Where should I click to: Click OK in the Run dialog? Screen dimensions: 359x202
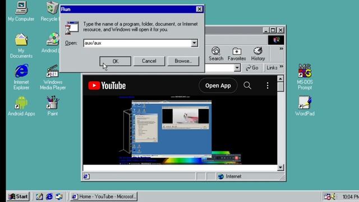tap(116, 61)
